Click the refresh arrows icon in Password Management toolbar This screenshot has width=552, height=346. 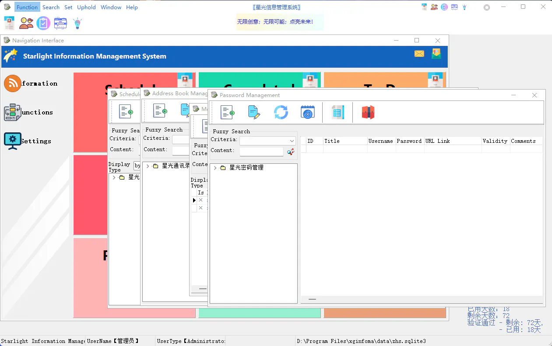click(x=281, y=113)
